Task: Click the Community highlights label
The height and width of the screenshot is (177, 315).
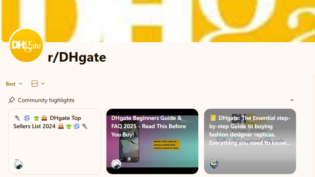Action: click(46, 100)
